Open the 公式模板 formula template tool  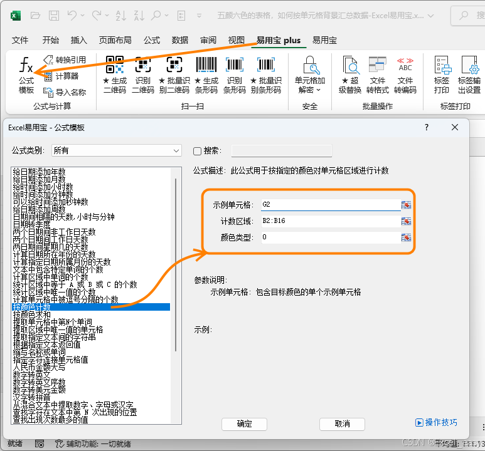pyautogui.click(x=26, y=76)
